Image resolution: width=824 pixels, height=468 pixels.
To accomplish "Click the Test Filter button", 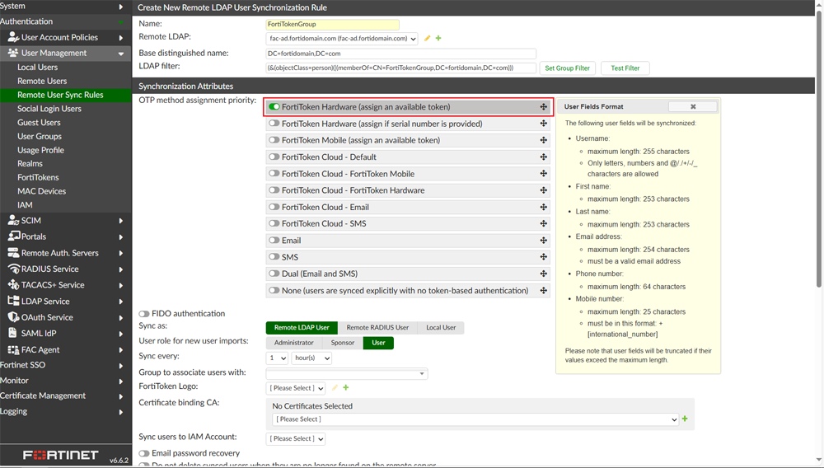I will tap(625, 68).
